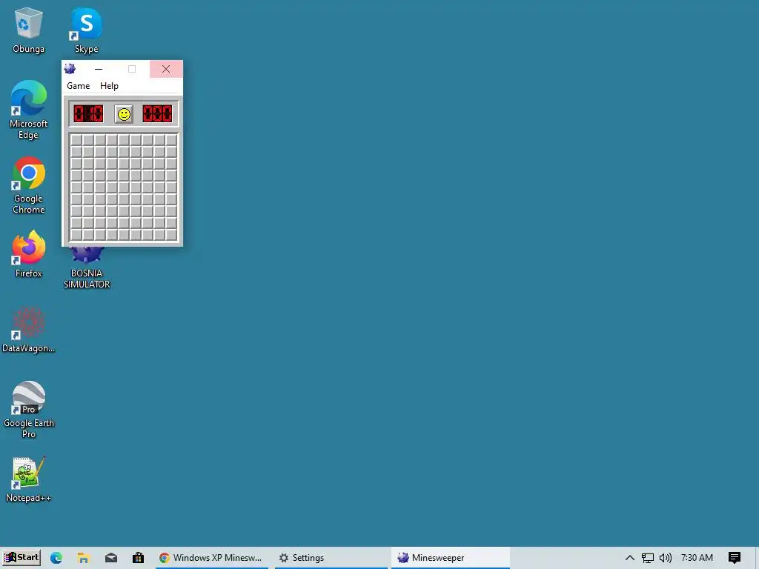This screenshot has height=569, width=759.
Task: Click the yellow smiley face reset button
Action: click(124, 114)
